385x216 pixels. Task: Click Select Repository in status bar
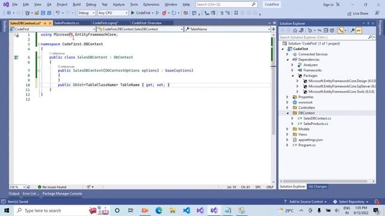[x=351, y=202]
